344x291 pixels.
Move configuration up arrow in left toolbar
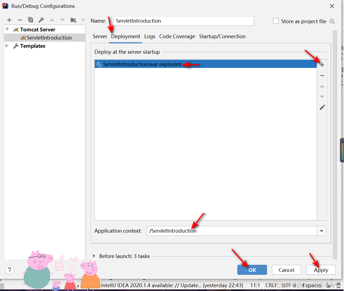pyautogui.click(x=52, y=20)
